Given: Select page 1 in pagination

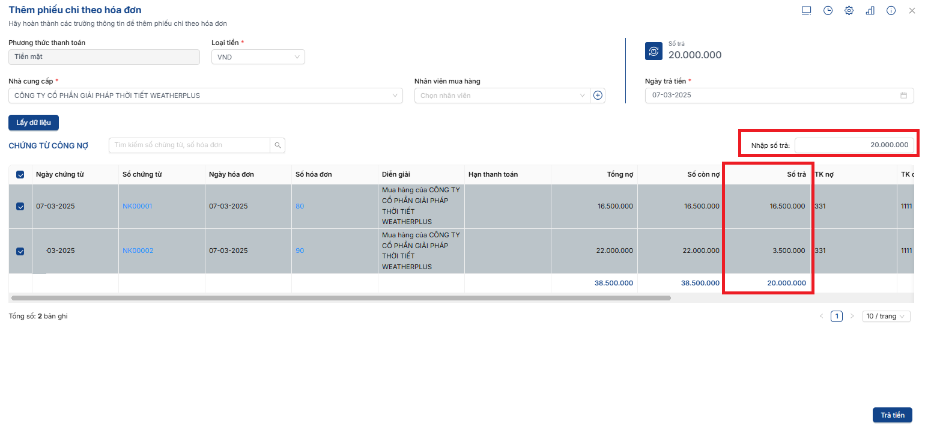Looking at the screenshot, I should coord(836,316).
